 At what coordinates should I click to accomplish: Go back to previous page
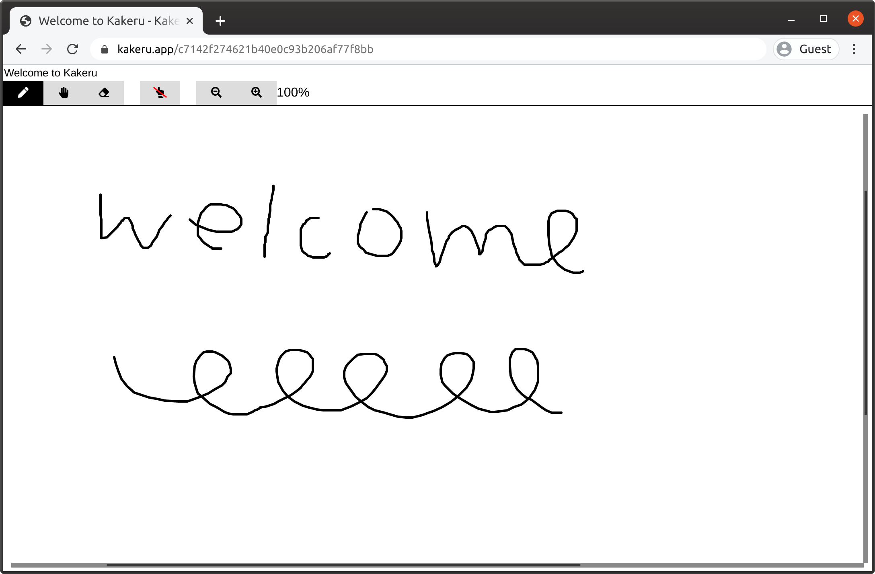pyautogui.click(x=21, y=49)
